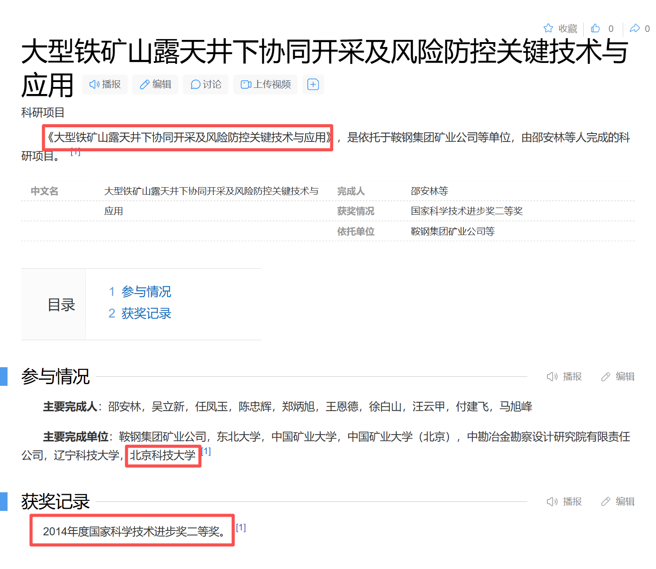Open reference [1] after 北京科技大学
This screenshot has width=656, height=569.
coord(206,451)
